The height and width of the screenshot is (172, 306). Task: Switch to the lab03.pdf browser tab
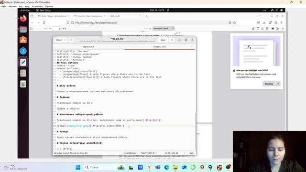[125, 16]
